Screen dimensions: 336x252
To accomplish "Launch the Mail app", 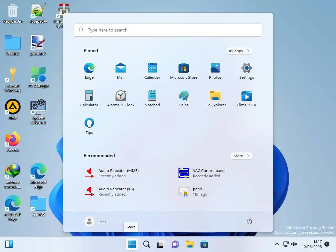I will [x=121, y=71].
